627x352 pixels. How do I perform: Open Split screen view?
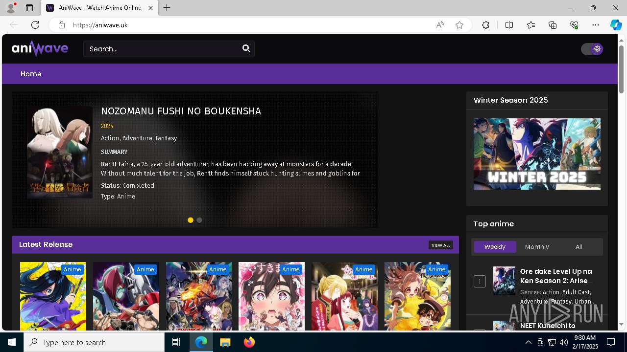509,25
